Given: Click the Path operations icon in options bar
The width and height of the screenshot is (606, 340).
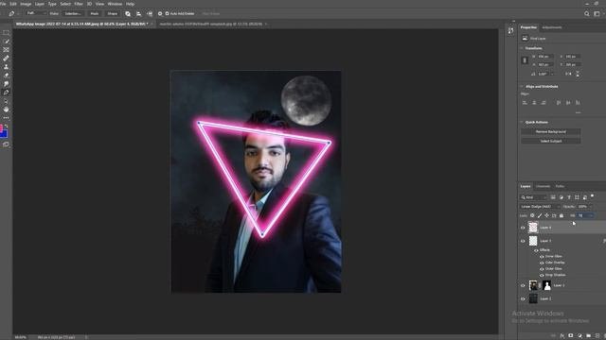Looking at the screenshot, I should click(128, 13).
